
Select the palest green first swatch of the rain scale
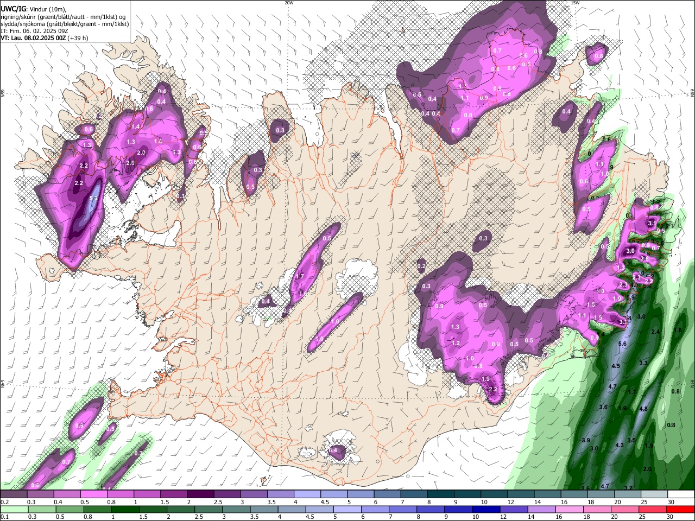coord(14,509)
